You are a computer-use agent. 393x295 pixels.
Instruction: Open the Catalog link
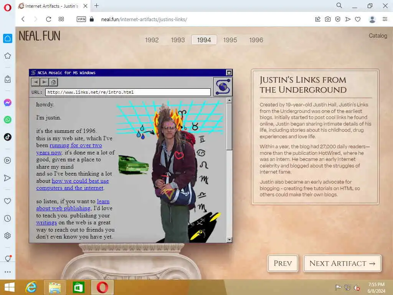[378, 36]
